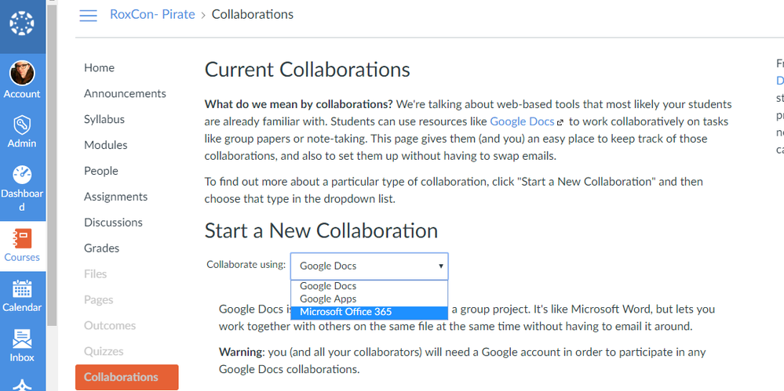Open the Calendar icon
784x391 pixels.
22,288
